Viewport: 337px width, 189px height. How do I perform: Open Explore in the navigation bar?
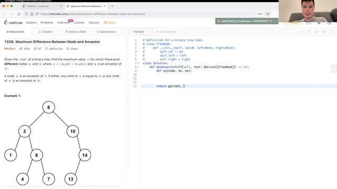click(x=32, y=23)
